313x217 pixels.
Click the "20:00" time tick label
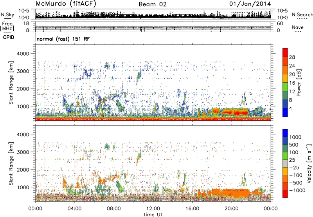tap(232, 209)
